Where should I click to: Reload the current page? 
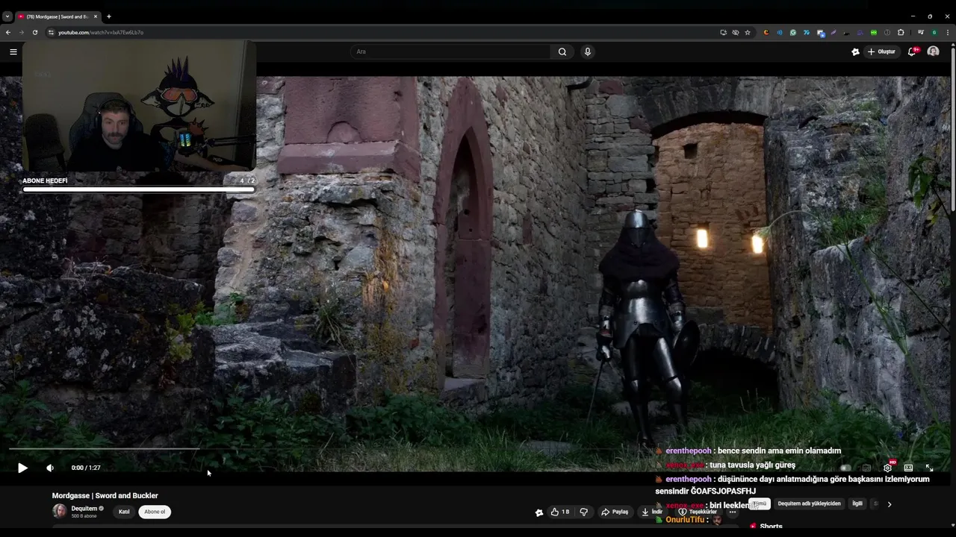tap(35, 32)
